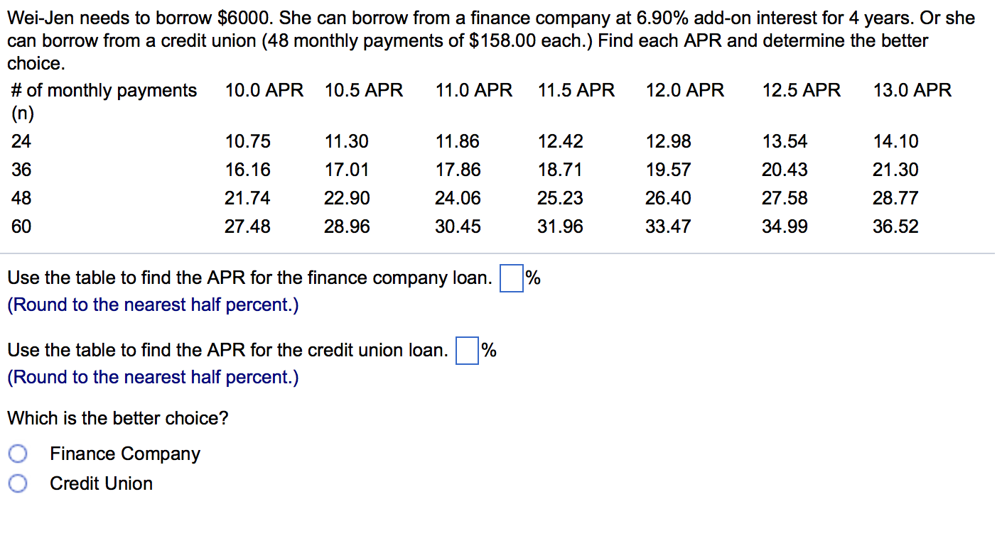Screen dimensions: 1002x548
Task: Select the 13.0 APR column header
Action: (912, 90)
